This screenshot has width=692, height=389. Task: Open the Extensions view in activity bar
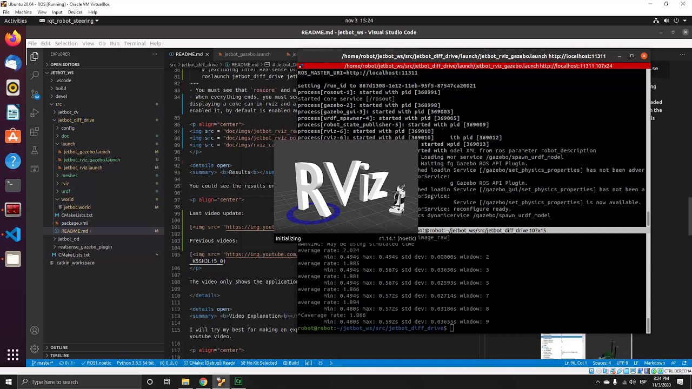pyautogui.click(x=35, y=132)
